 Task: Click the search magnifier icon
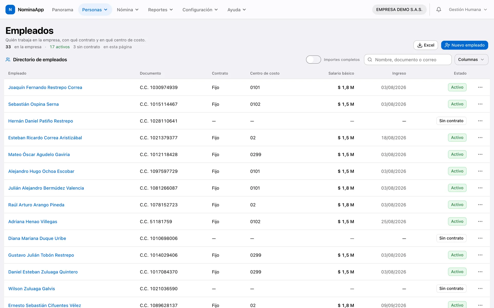(370, 60)
